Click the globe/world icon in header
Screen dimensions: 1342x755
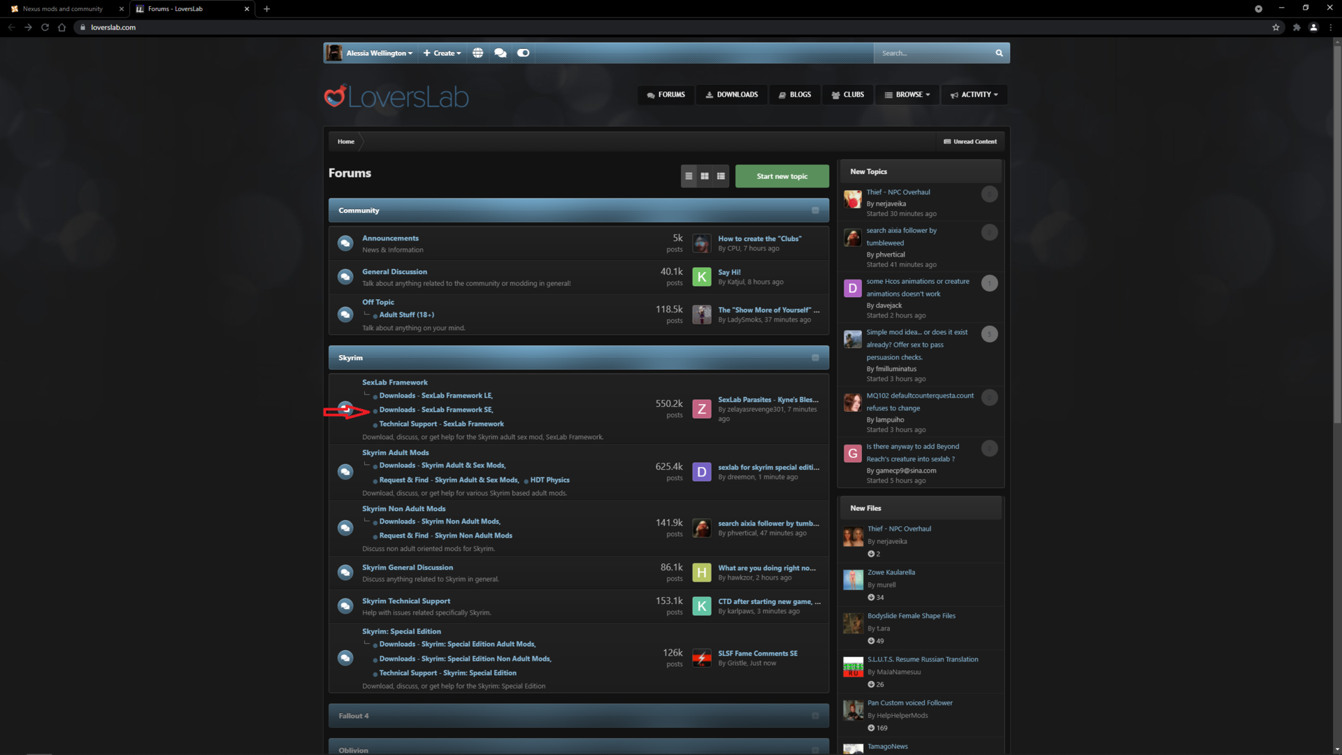pos(477,52)
